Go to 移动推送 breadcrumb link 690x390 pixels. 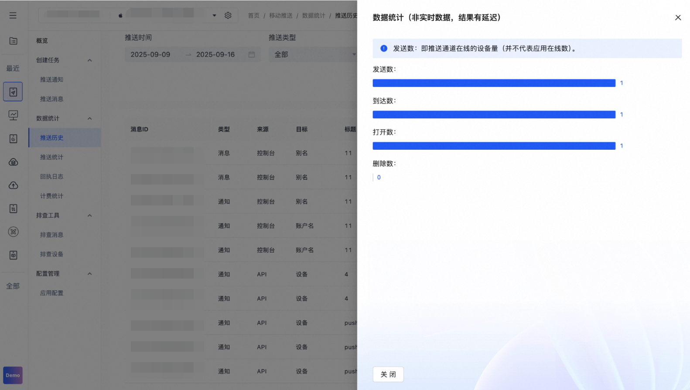[x=280, y=16]
